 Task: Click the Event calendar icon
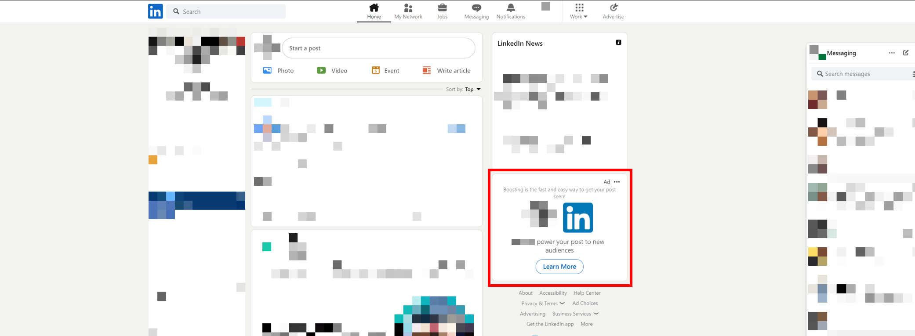[376, 70]
